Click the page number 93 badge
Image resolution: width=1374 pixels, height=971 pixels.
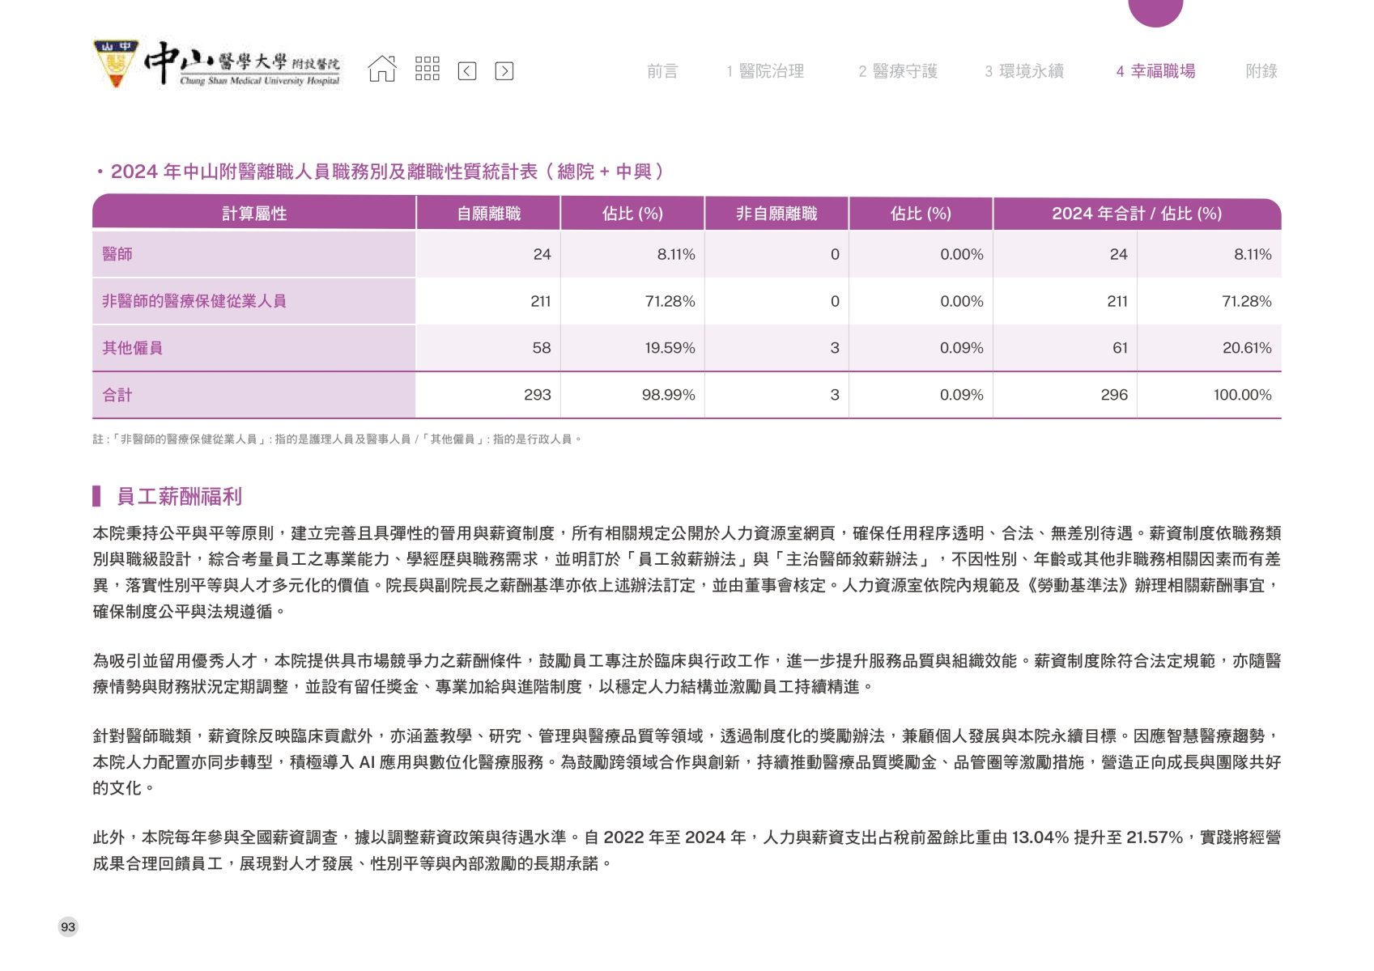tap(68, 927)
